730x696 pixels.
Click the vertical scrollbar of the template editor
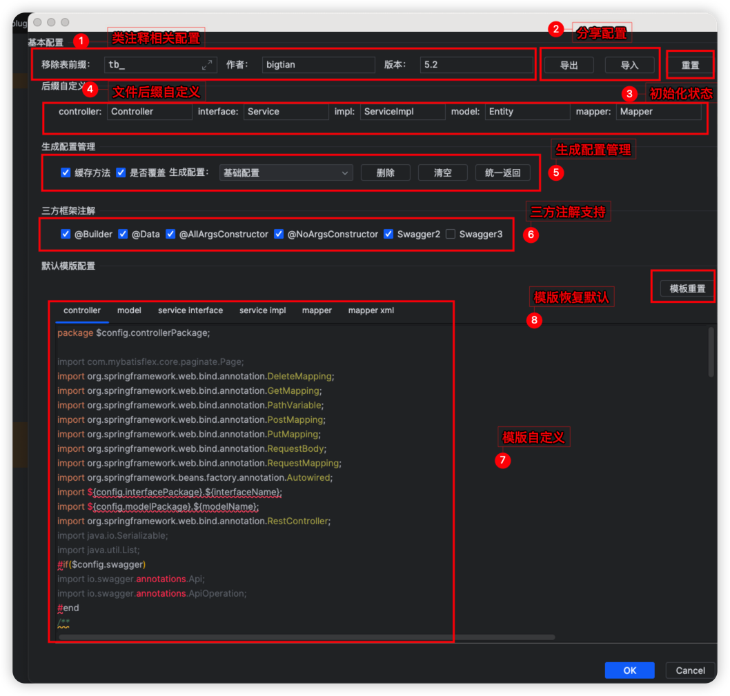[x=711, y=352]
